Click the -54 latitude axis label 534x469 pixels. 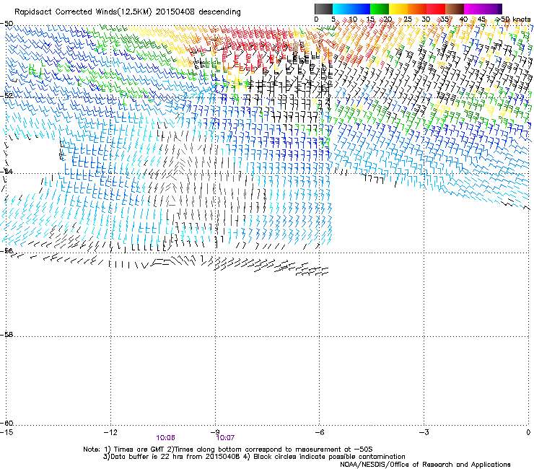pyautogui.click(x=6, y=171)
